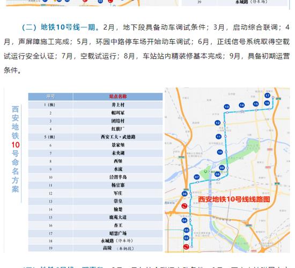Click the station marker directly below marker 17
This screenshot has height=268, width=295.
tap(267, 103)
